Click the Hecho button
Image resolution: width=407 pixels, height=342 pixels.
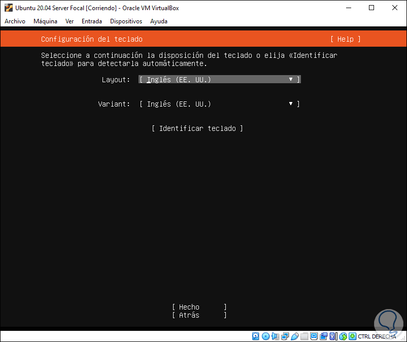coord(199,307)
